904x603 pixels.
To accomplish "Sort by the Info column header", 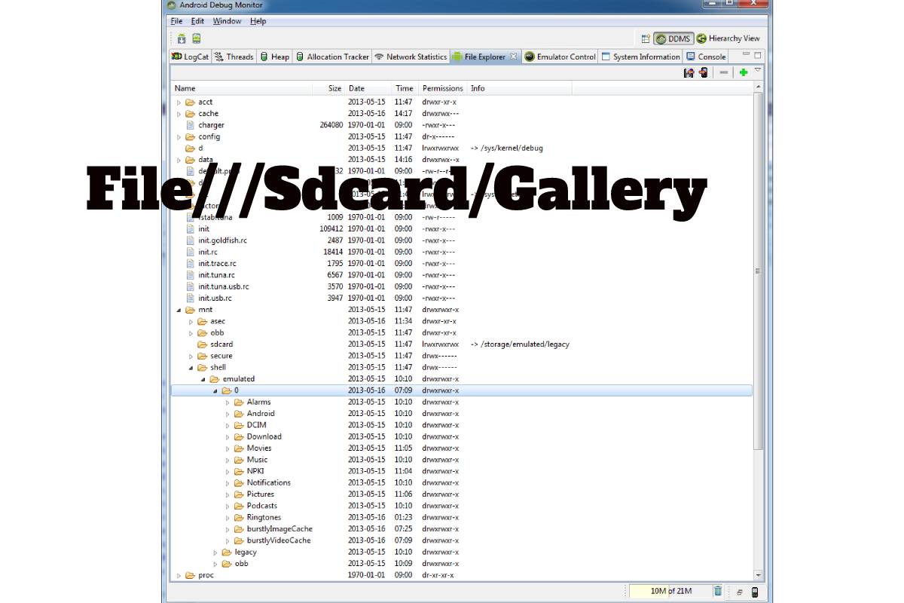I will coord(520,88).
